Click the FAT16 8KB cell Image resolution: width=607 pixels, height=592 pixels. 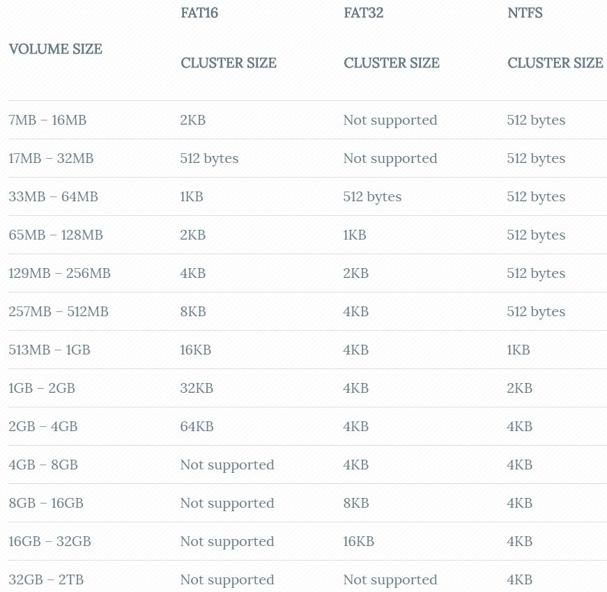(x=193, y=311)
